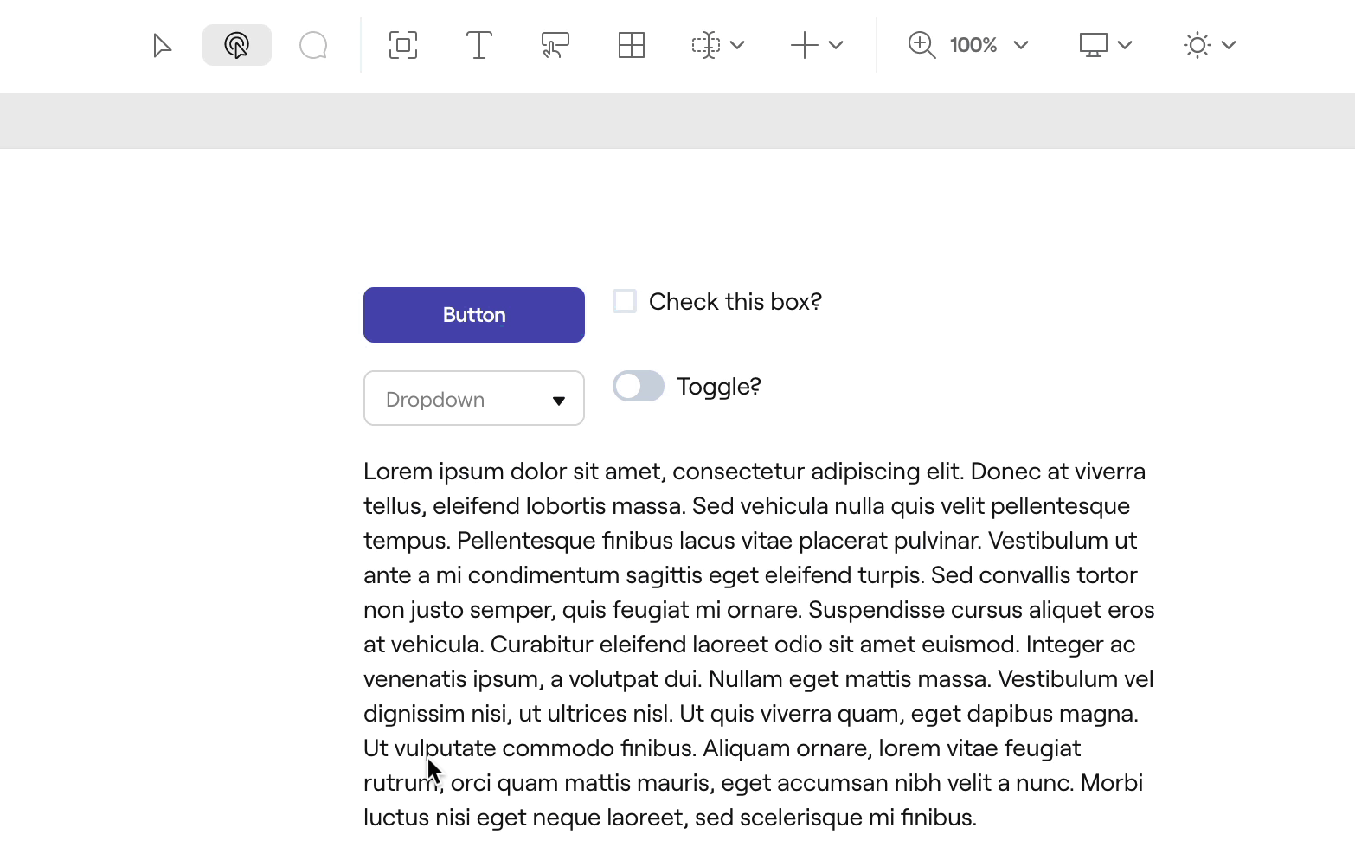The width and height of the screenshot is (1355, 860).
Task: Open the Dropdown select field
Action: [474, 398]
